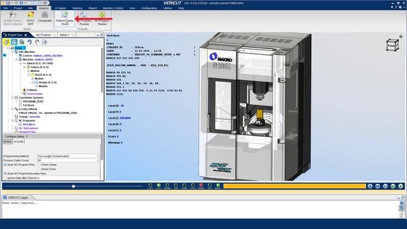The height and width of the screenshot is (229, 407).
Task: Open the Optimize ribbon tab
Action: click(77, 8)
